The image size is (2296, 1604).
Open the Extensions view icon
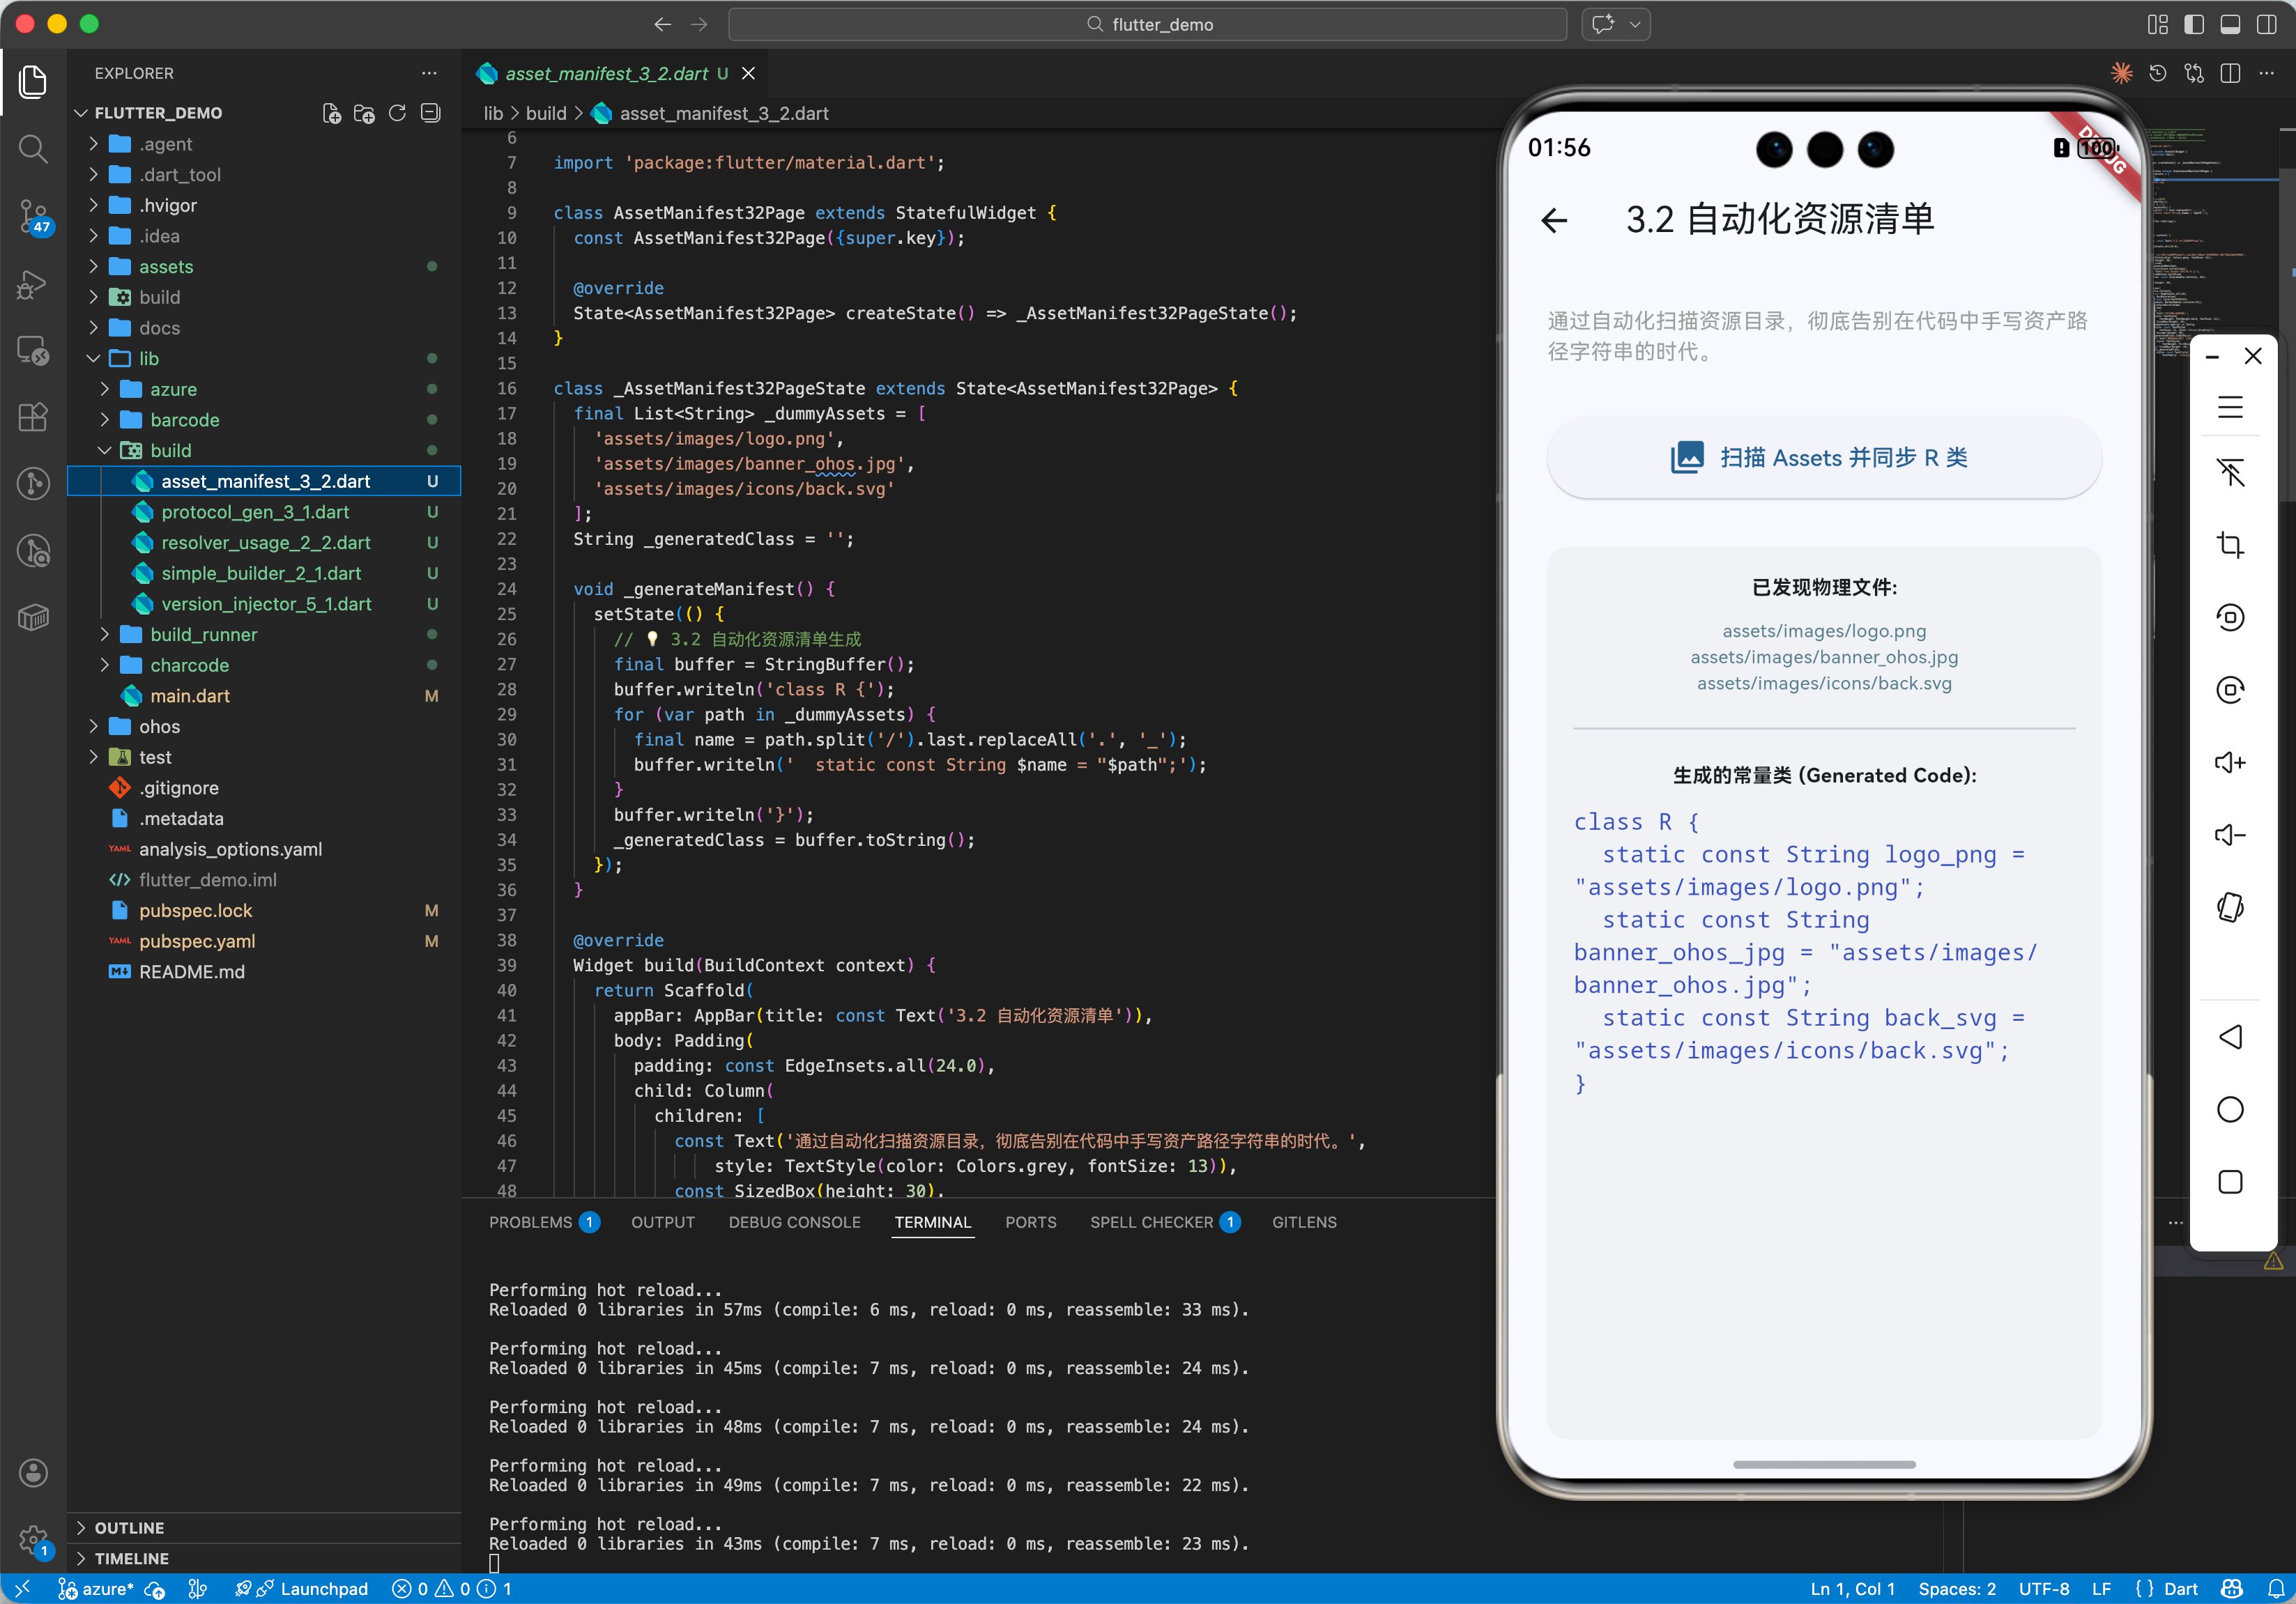click(33, 416)
